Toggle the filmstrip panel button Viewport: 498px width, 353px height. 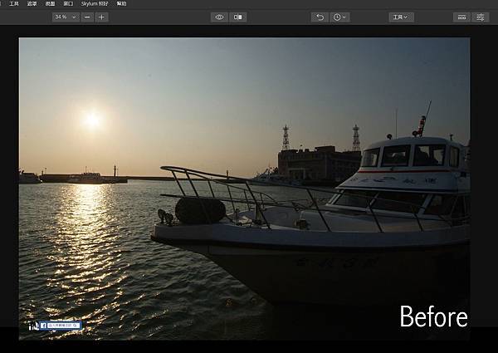pos(461,17)
